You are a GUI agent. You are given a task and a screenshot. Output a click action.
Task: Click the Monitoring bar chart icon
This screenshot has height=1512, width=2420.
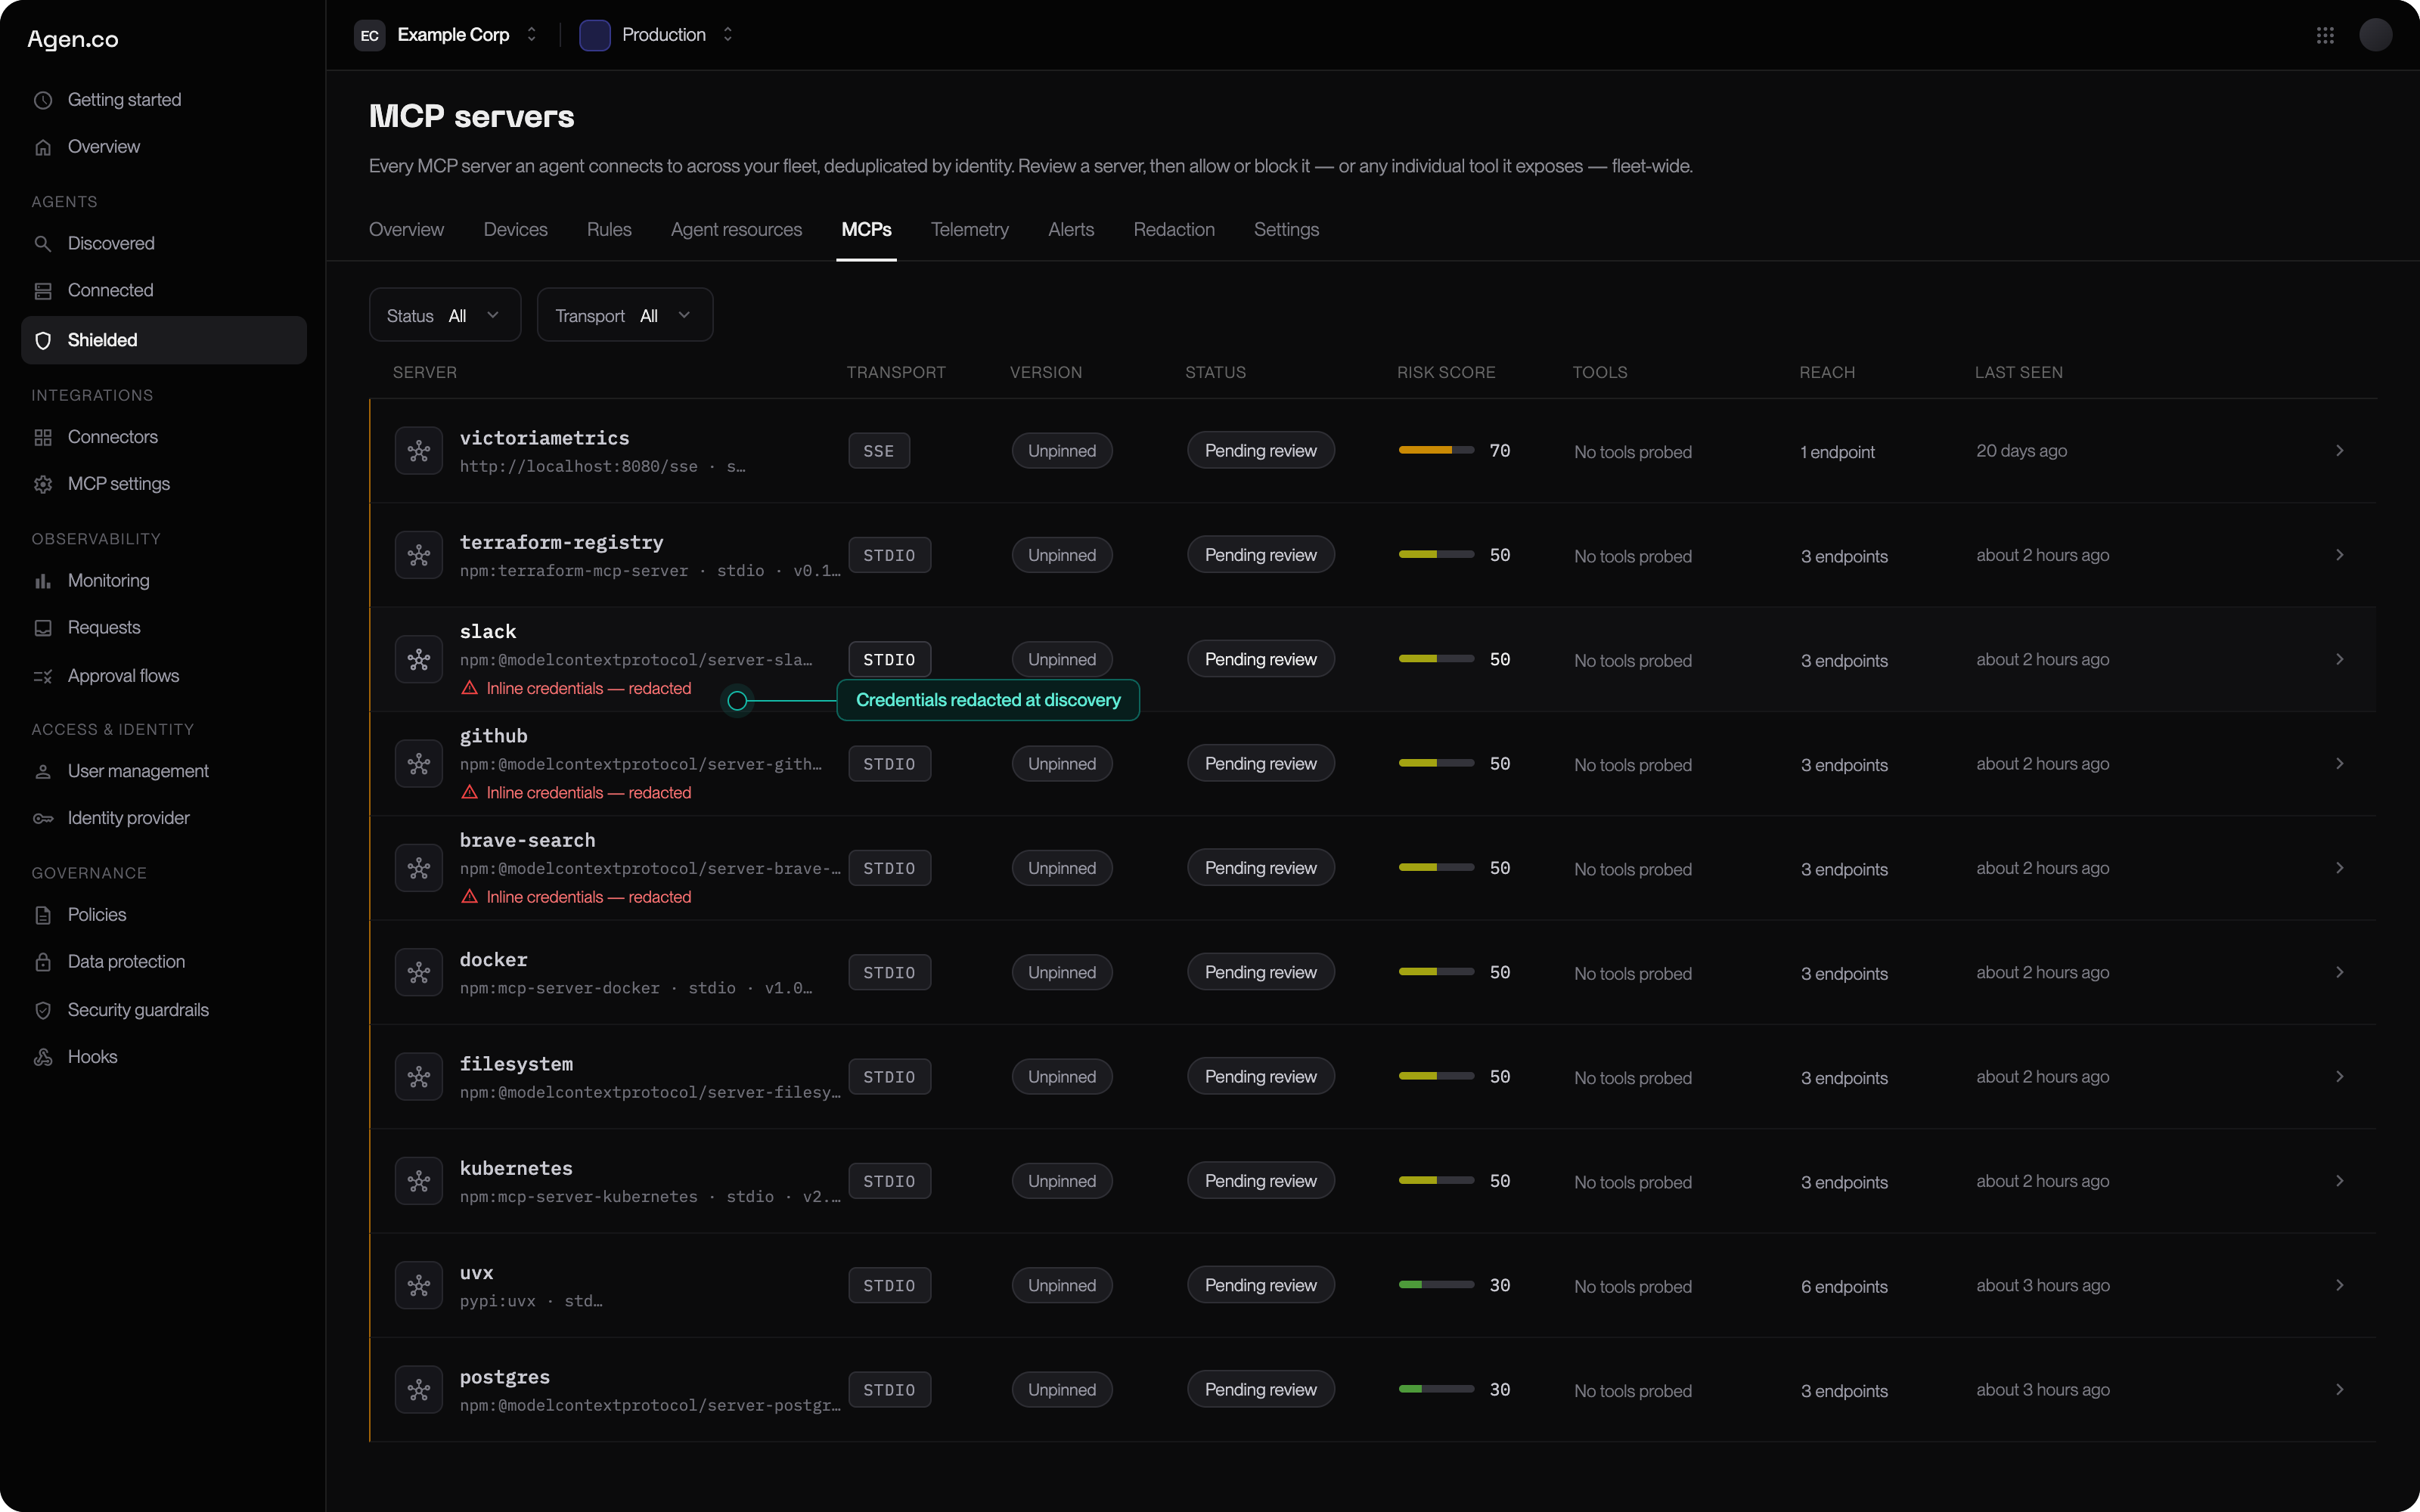43,581
